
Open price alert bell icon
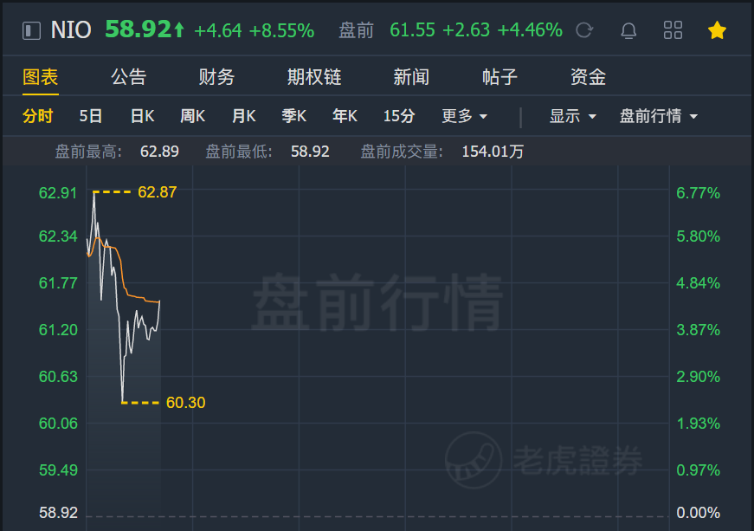click(629, 30)
